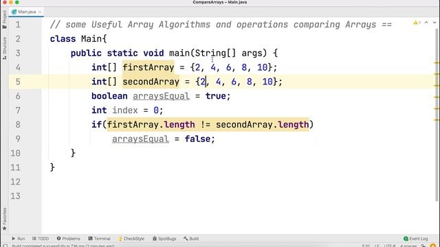The width and height of the screenshot is (440, 247).
Task: Click line number 1 in gutter
Action: point(18,25)
